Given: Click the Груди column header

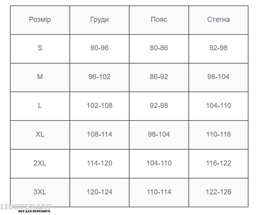Looking at the screenshot, I should coord(100,20).
